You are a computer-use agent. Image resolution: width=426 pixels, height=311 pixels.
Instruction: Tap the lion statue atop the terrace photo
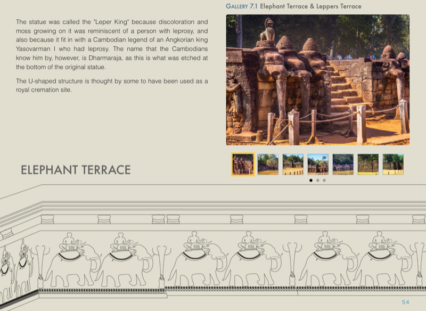[x=268, y=33]
